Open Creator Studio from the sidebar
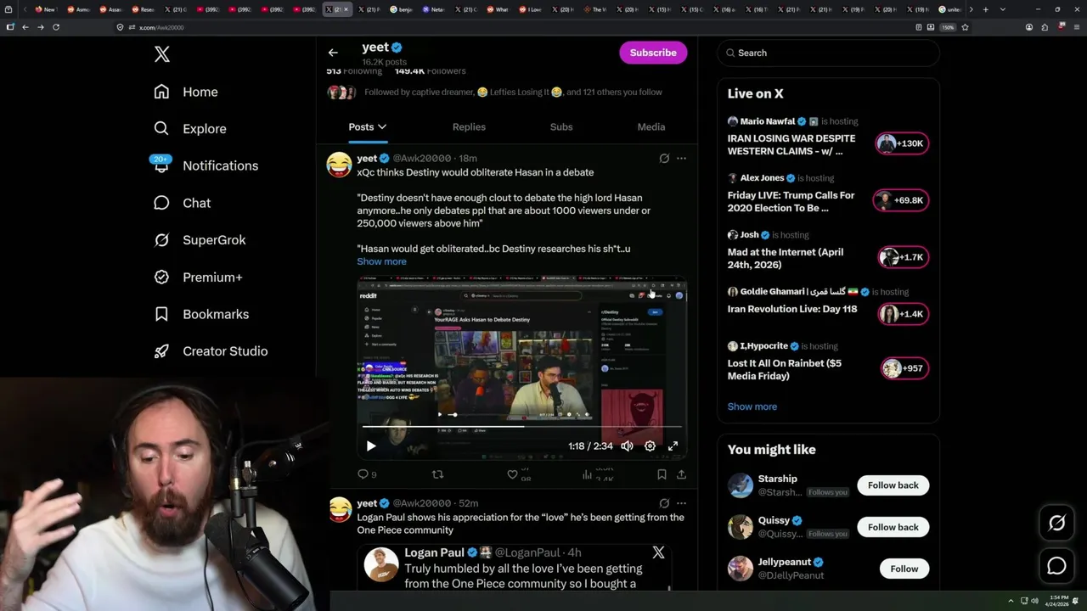The image size is (1087, 611). click(211, 351)
